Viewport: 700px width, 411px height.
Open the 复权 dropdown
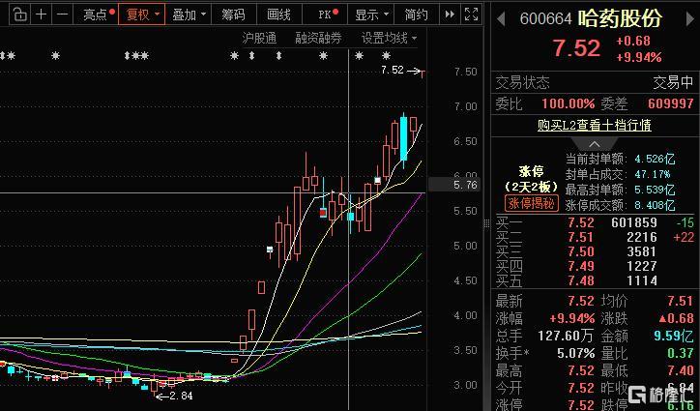click(142, 15)
